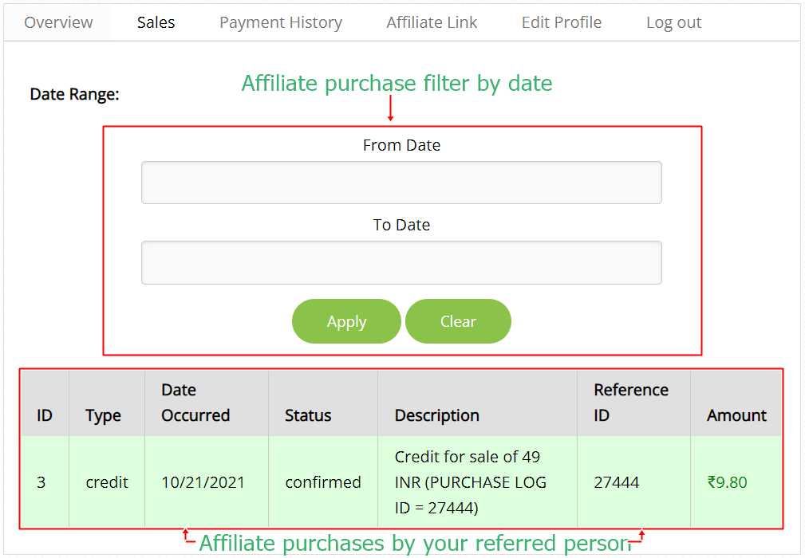This screenshot has height=558, width=805.
Task: Select the Edit Profile tab
Action: point(561,22)
